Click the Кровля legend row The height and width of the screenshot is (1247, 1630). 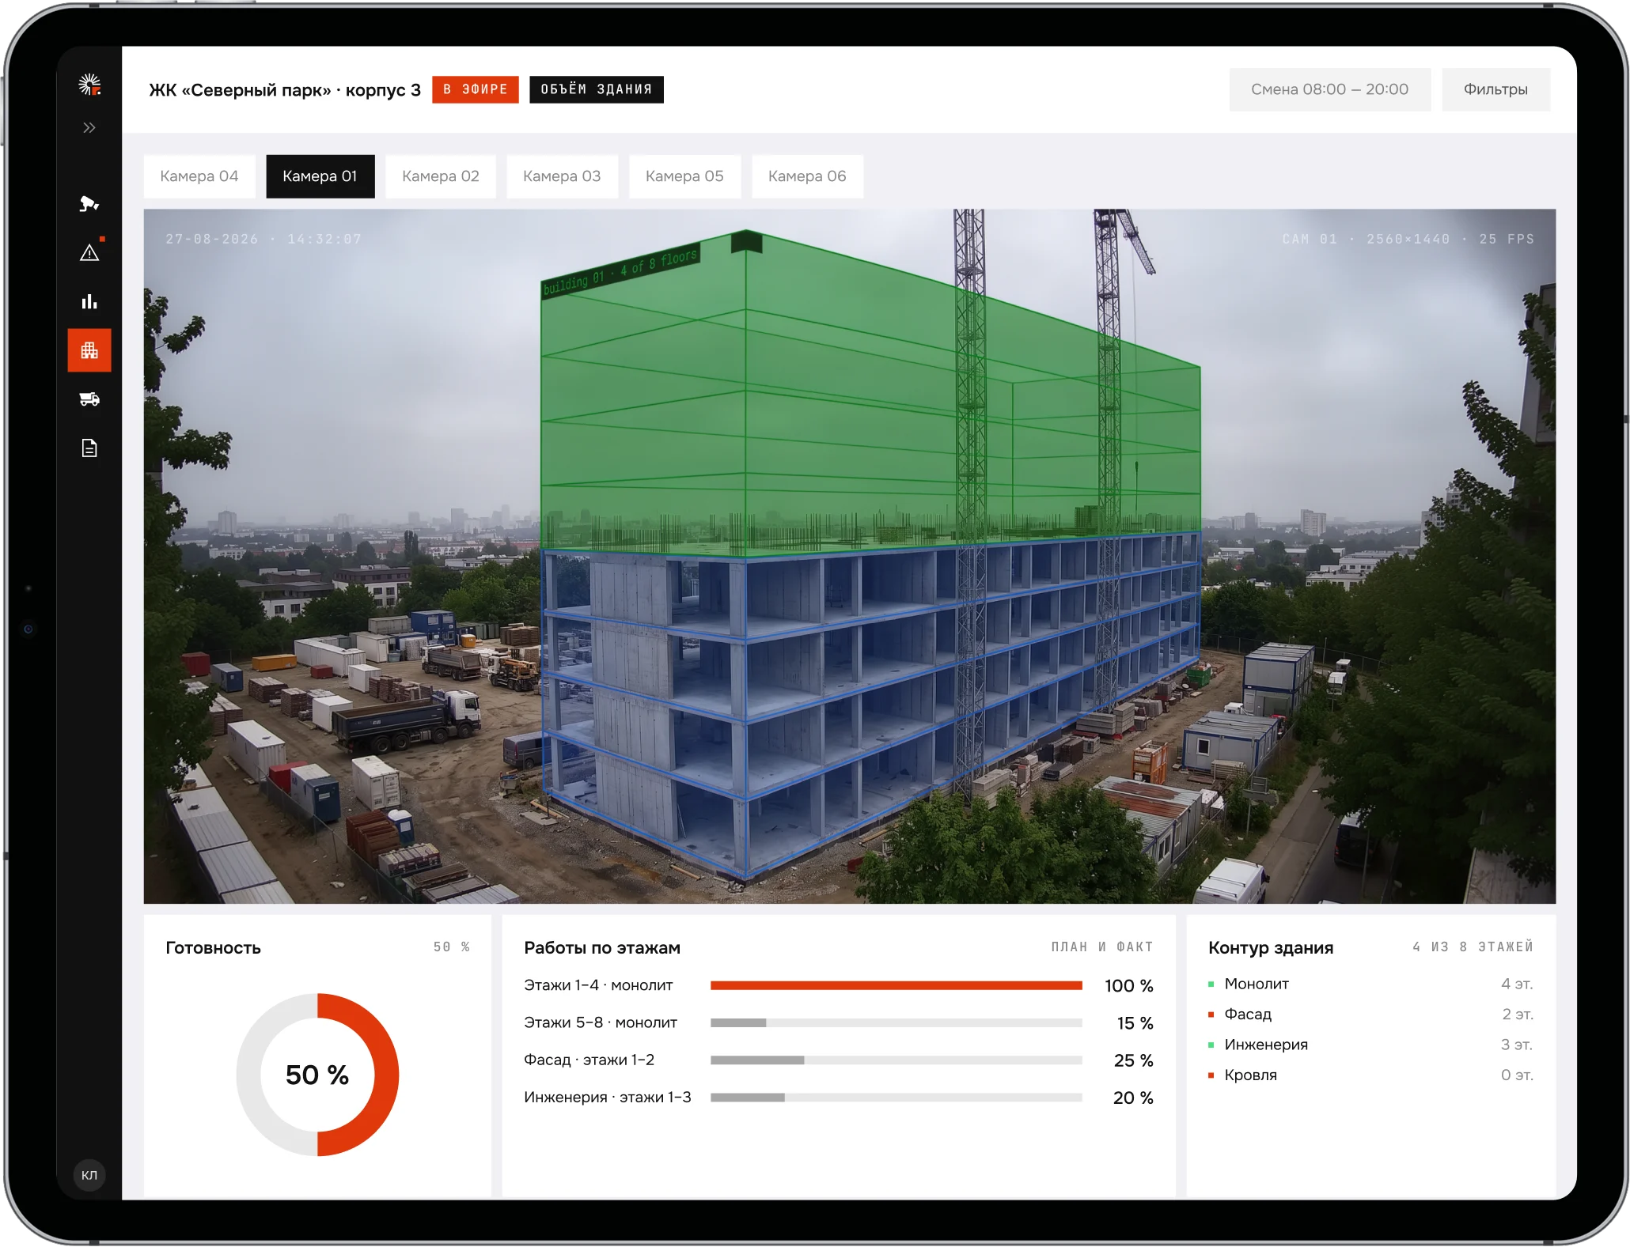tap(1370, 1075)
